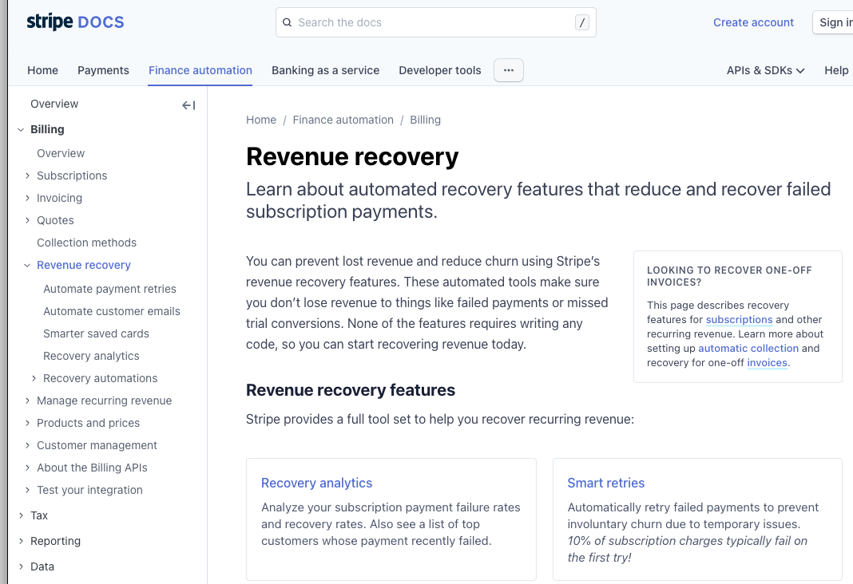The image size is (853, 584).
Task: Follow the automatic collection link
Action: [x=748, y=348]
